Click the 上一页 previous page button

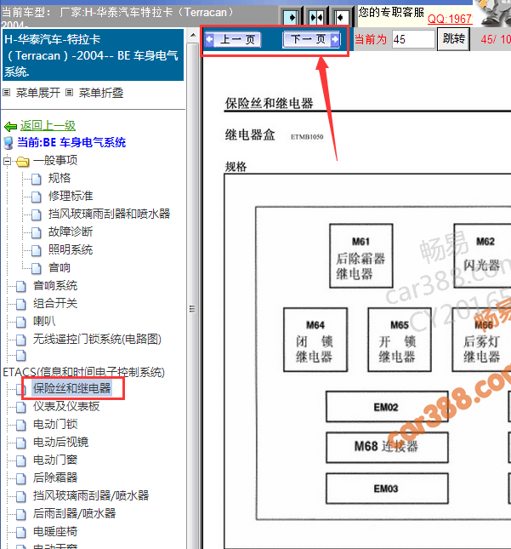pos(233,39)
